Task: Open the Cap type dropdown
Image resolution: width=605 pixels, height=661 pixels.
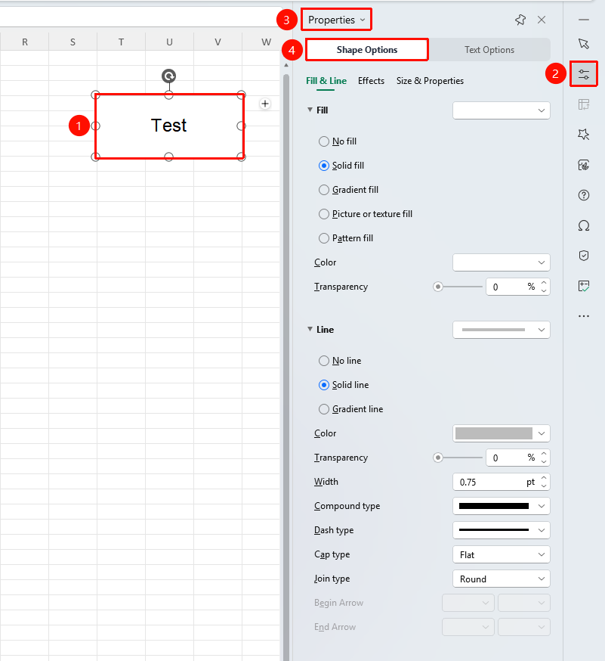Action: point(502,554)
